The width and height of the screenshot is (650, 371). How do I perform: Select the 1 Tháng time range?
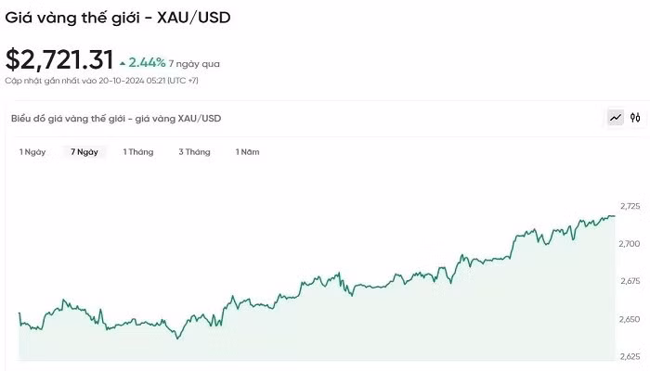(x=138, y=151)
